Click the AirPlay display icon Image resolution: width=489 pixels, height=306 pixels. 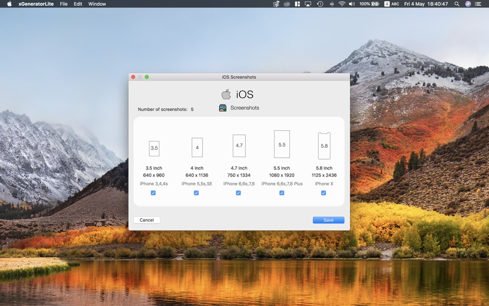click(x=308, y=4)
